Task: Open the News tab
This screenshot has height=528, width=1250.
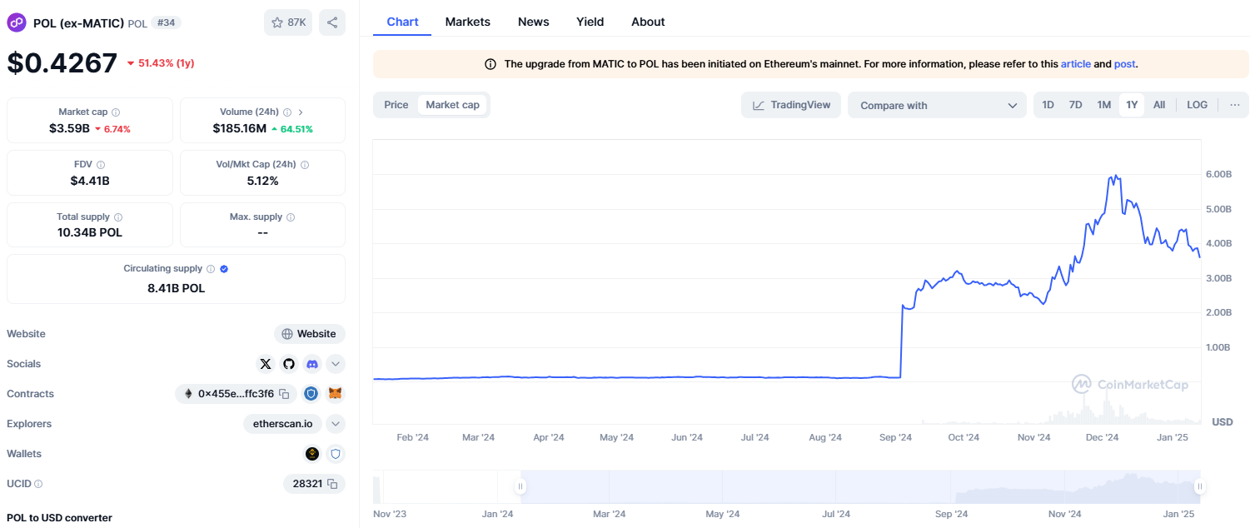Action: tap(534, 22)
